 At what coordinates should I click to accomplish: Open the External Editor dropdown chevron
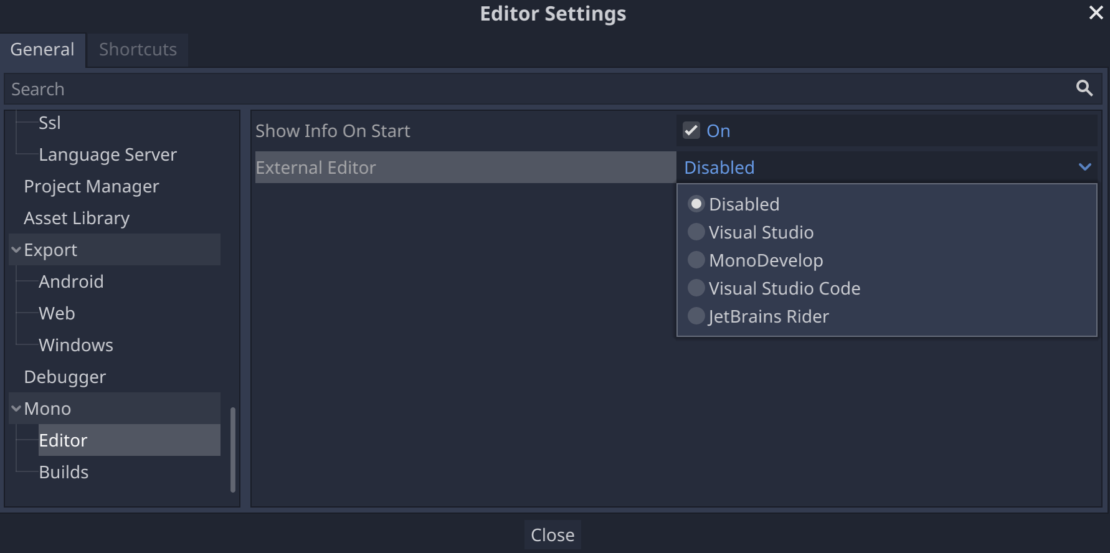1085,167
